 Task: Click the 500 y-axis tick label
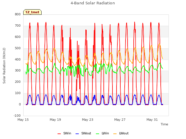(x=18, y=48)
